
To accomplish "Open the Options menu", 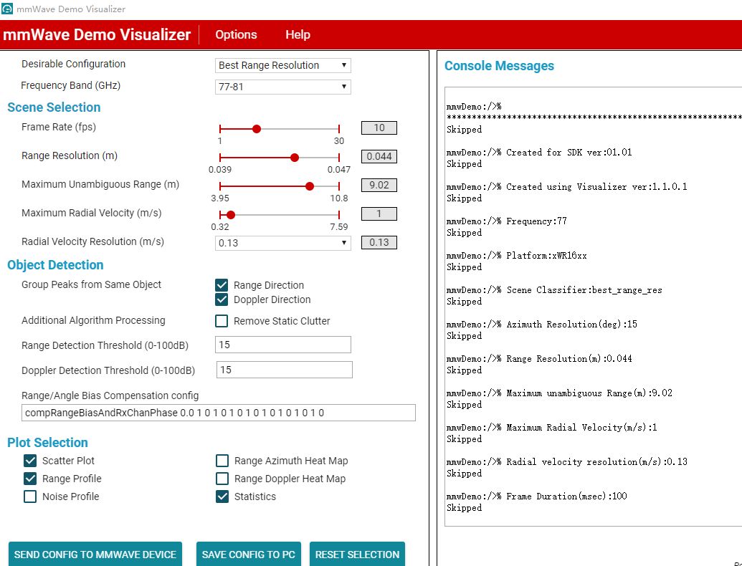I will pyautogui.click(x=236, y=34).
